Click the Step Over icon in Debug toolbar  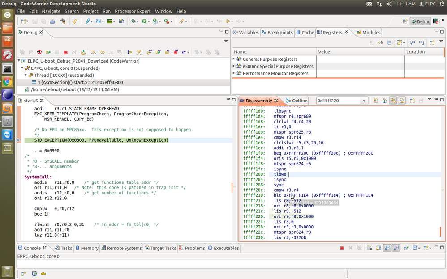[x=102, y=52]
